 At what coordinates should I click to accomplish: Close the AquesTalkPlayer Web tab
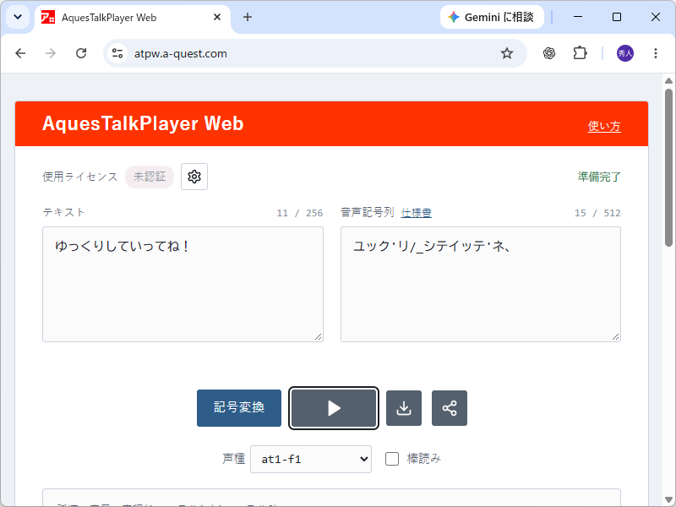point(217,17)
